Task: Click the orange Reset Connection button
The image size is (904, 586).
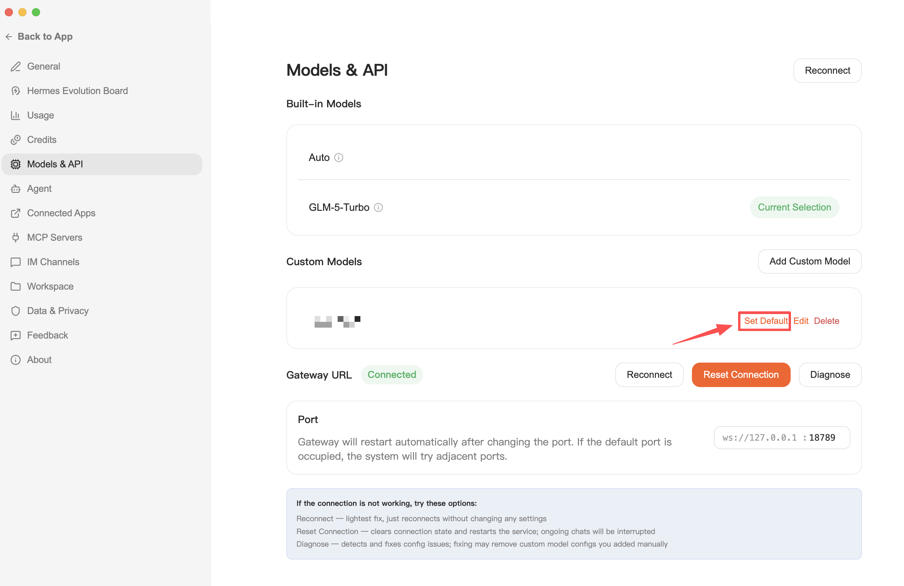Action: click(x=741, y=375)
